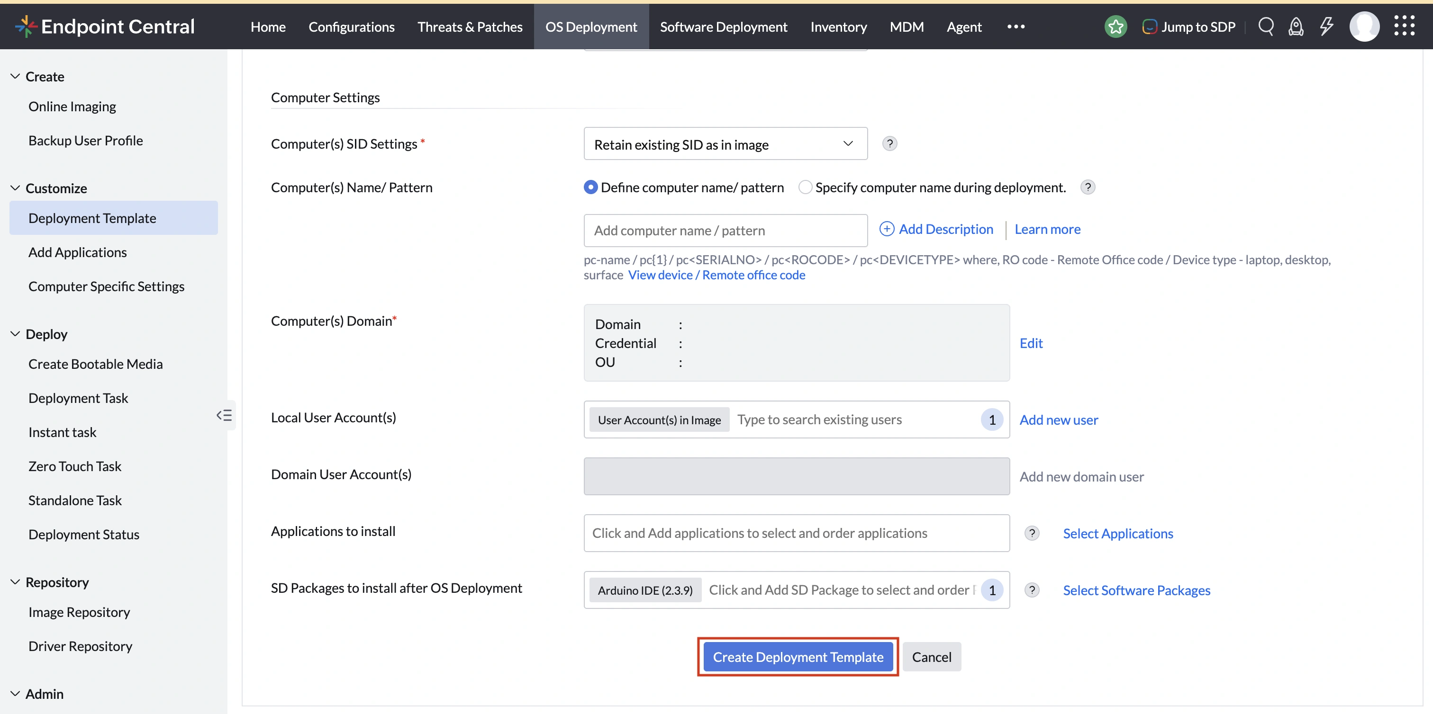The width and height of the screenshot is (1433, 714).
Task: Open the Home tab
Action: point(268,26)
